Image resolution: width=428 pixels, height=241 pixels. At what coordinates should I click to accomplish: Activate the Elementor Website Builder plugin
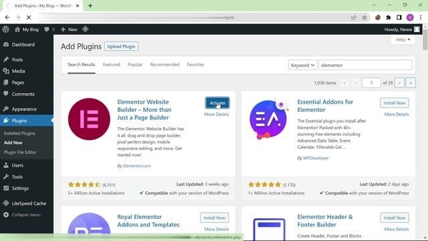coord(217,103)
